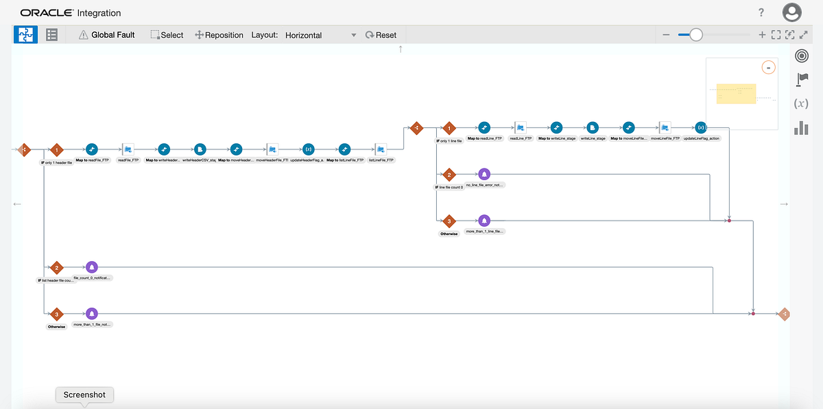Open the user account avatar menu
This screenshot has height=409, width=823.
click(x=792, y=12)
